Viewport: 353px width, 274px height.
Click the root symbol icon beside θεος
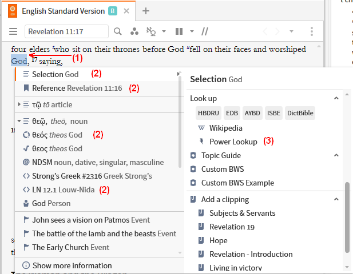click(x=26, y=148)
